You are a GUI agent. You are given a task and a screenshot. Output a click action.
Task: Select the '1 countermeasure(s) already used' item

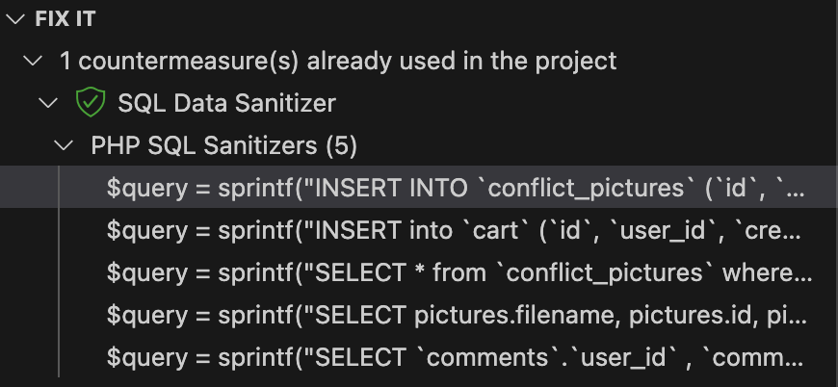337,61
